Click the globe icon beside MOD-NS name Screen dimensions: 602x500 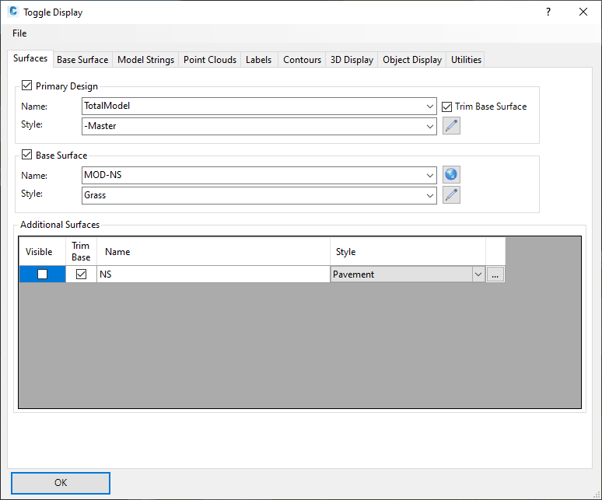[x=451, y=175]
